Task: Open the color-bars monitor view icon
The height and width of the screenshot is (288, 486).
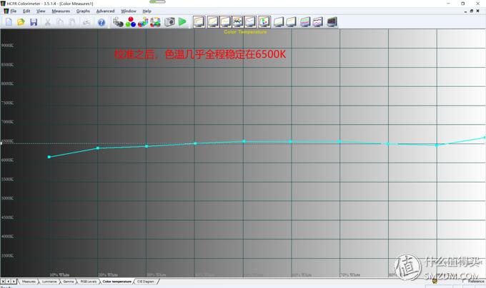Action: [x=305, y=22]
